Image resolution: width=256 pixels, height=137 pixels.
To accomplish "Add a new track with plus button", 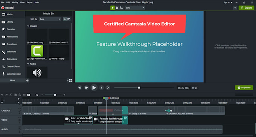I will tap(18, 99).
